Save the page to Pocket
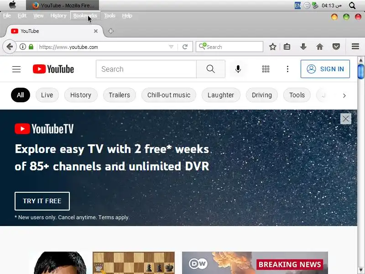 [336, 47]
